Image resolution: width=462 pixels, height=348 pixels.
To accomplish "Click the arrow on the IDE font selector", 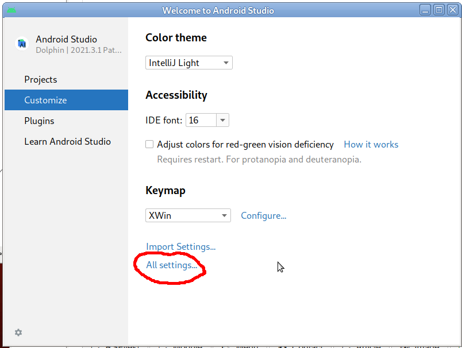I will tap(222, 120).
